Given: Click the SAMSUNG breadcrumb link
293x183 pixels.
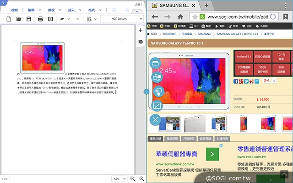Looking at the screenshot, I should pyautogui.click(x=204, y=34).
